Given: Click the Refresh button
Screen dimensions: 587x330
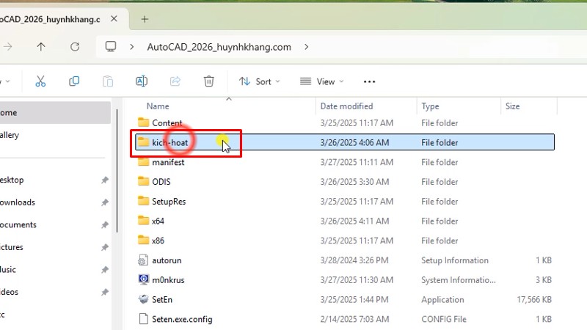Looking at the screenshot, I should 75,47.
